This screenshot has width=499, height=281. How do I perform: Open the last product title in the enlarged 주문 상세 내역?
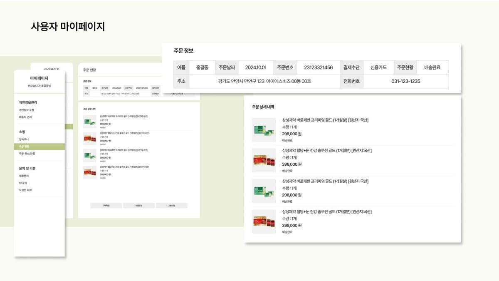(327, 211)
